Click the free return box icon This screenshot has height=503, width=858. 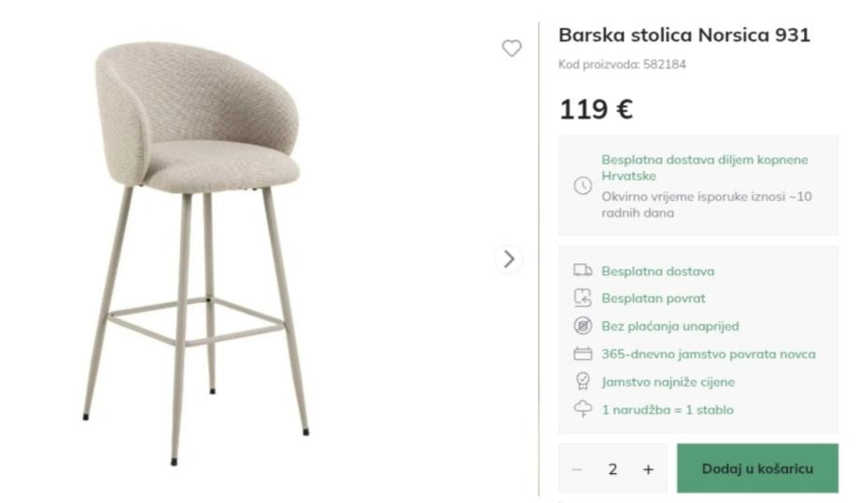click(x=583, y=299)
